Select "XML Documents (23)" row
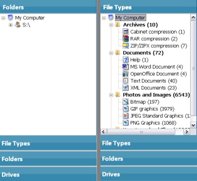This screenshot has height=181, width=197. coord(153,88)
